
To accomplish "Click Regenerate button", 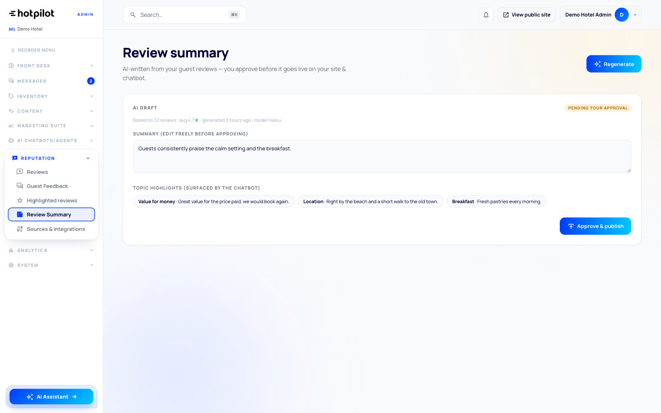I will point(614,64).
